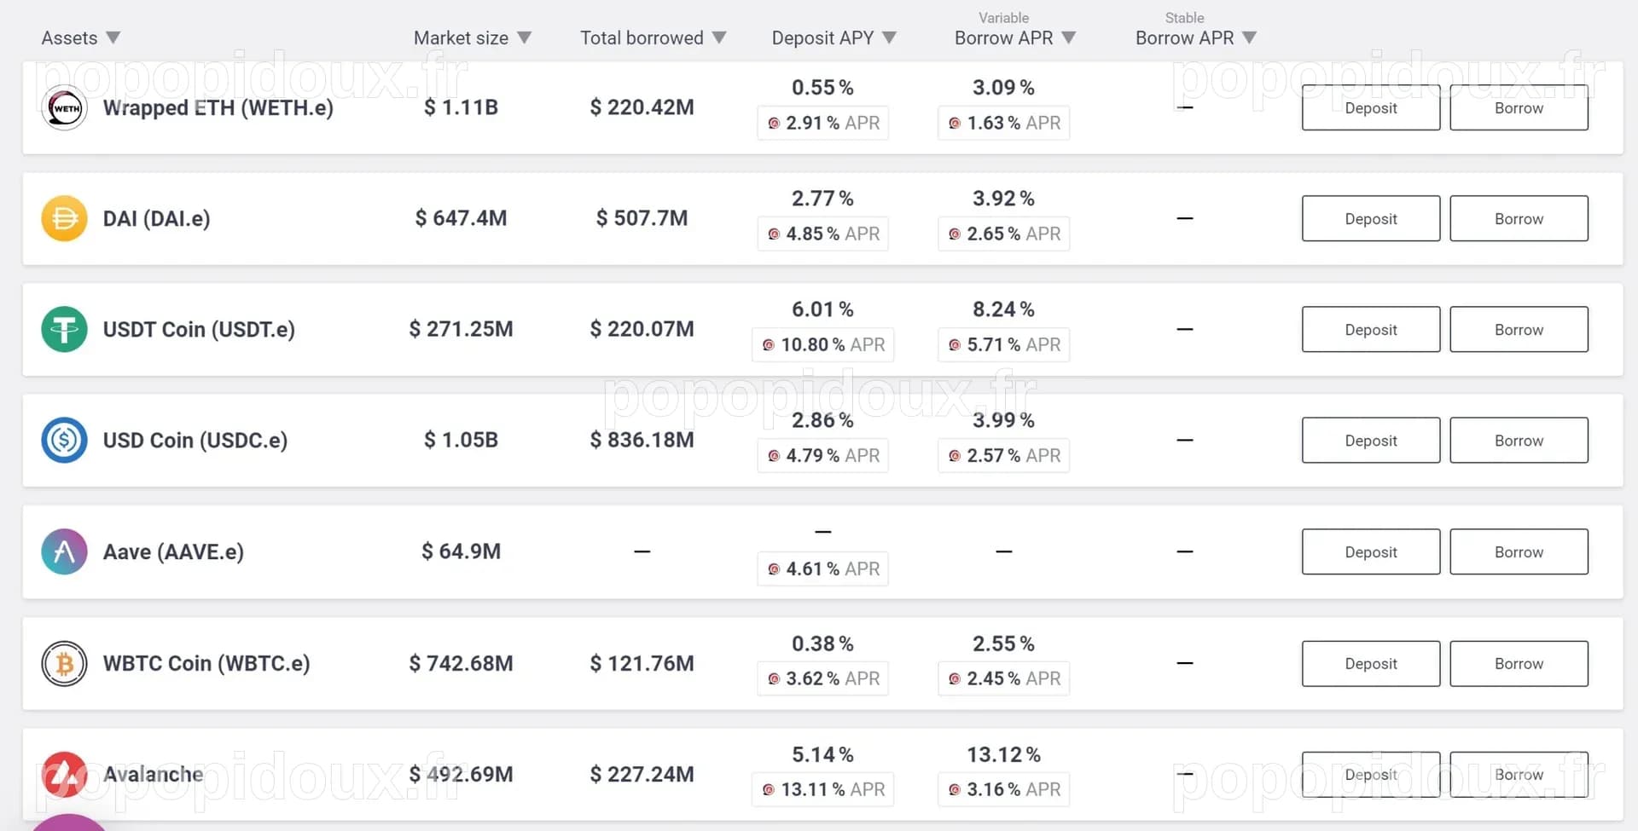Click reward icon beside 4.61 % APR
Image resolution: width=1638 pixels, height=831 pixels.
click(774, 569)
